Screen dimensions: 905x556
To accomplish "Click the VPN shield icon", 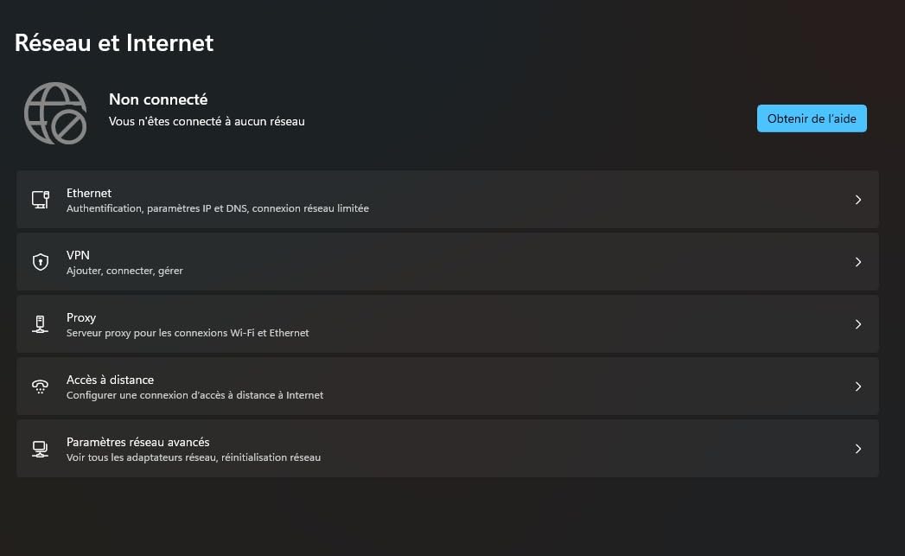I will click(x=41, y=262).
